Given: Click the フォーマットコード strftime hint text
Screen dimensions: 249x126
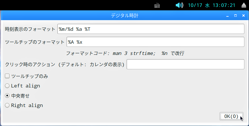Looking at the screenshot, I should [x=125, y=53].
